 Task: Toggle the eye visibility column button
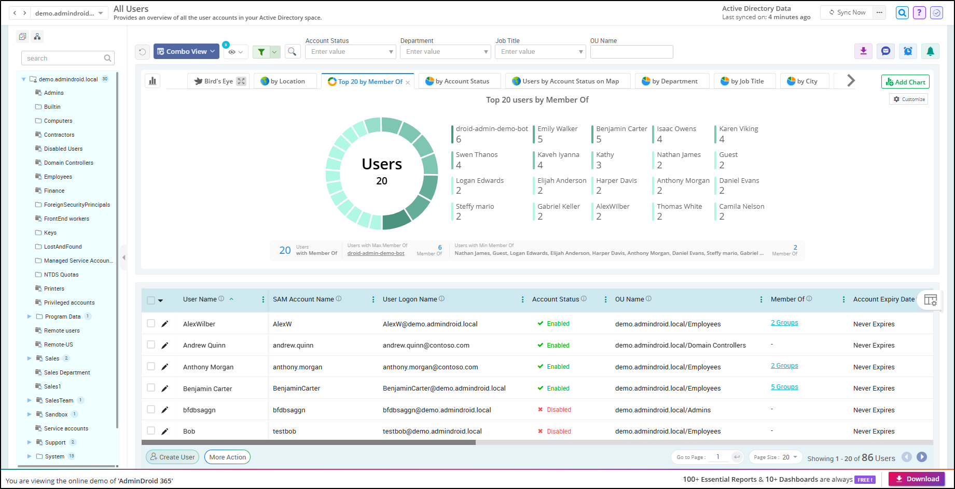tap(236, 52)
